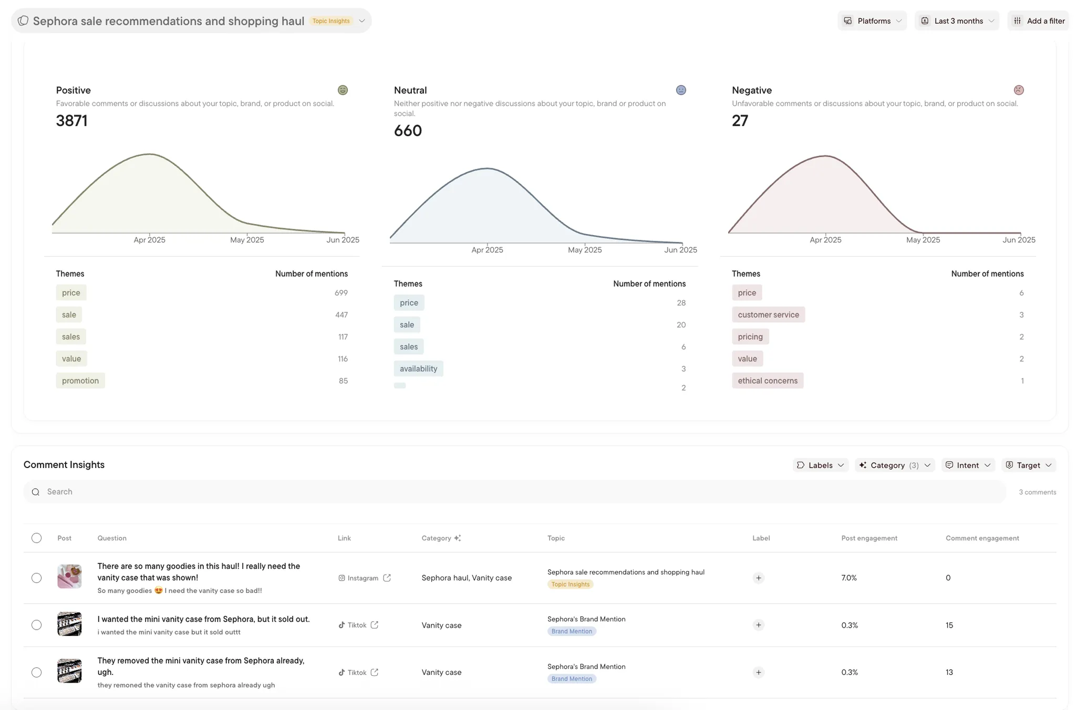Focus the Comment Insights search field
The height and width of the screenshot is (710, 1076).
(515, 492)
